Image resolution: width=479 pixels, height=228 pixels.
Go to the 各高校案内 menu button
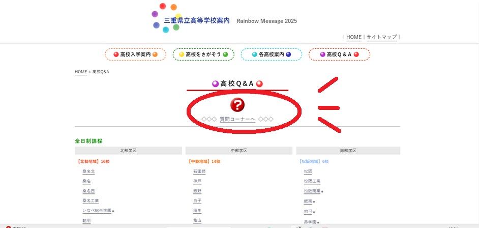point(271,54)
